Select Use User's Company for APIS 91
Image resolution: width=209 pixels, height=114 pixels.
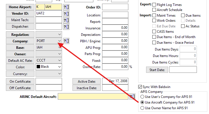coord(142,97)
